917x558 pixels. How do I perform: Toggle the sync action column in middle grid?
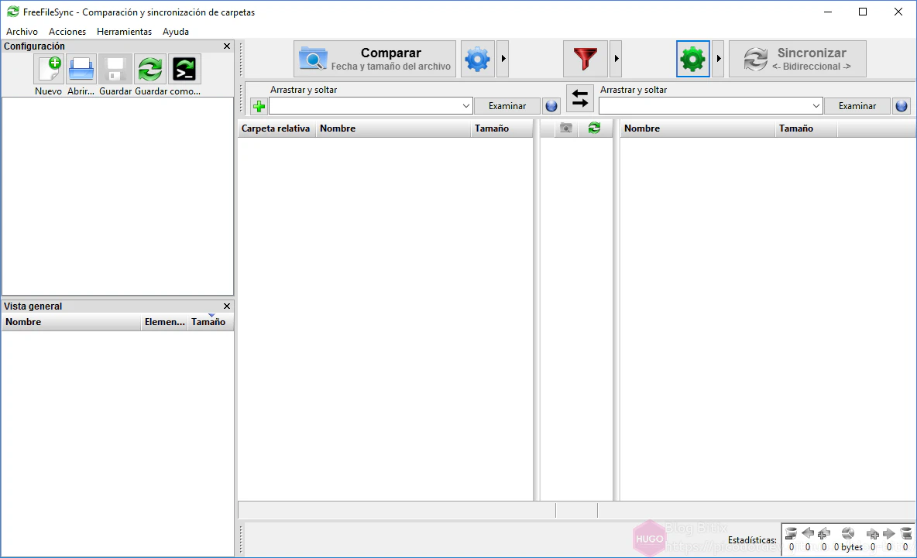(x=594, y=128)
